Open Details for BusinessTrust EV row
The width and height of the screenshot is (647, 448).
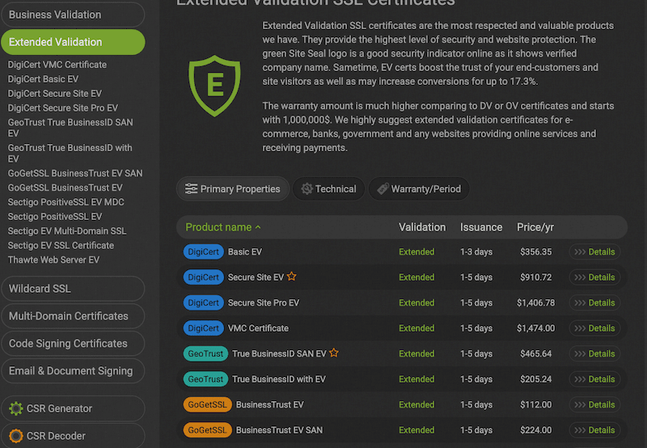[x=594, y=404]
